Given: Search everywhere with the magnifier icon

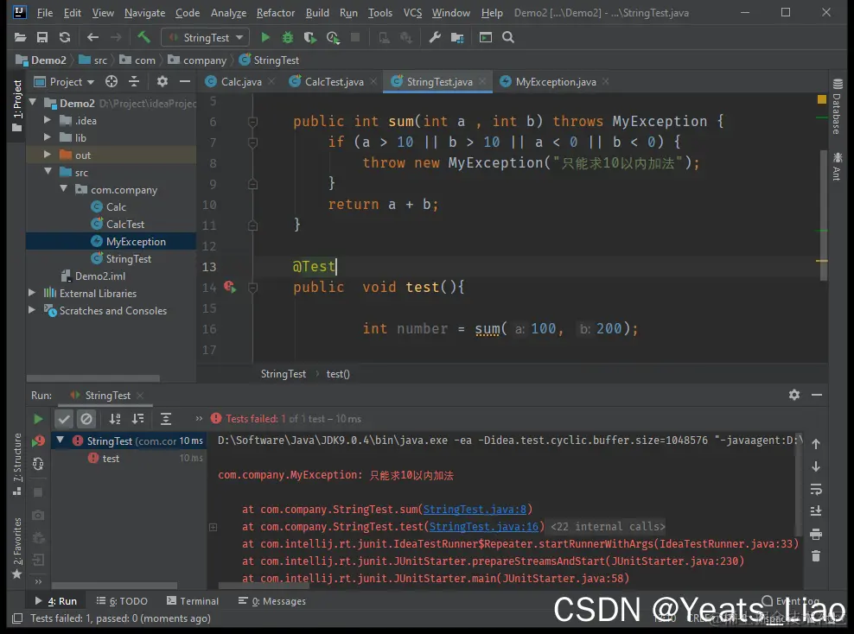Looking at the screenshot, I should (x=508, y=37).
